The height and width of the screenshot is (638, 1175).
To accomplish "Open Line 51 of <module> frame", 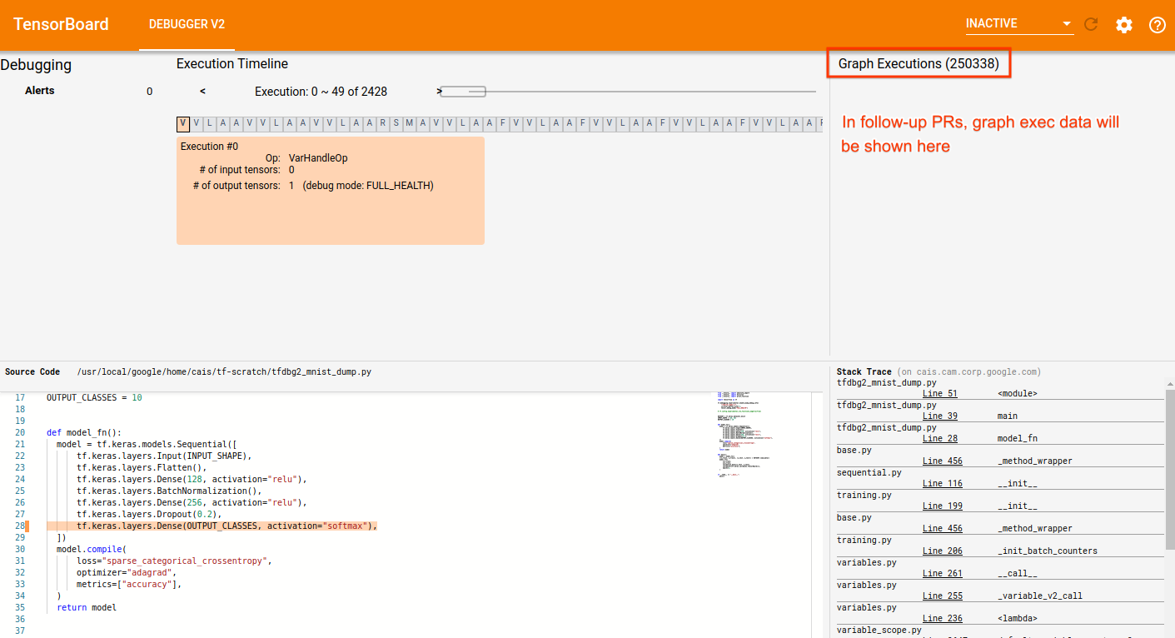I will (940, 393).
